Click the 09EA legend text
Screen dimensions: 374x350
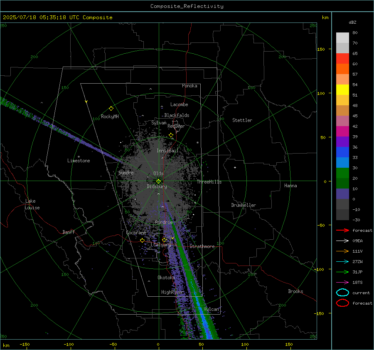[357, 241]
